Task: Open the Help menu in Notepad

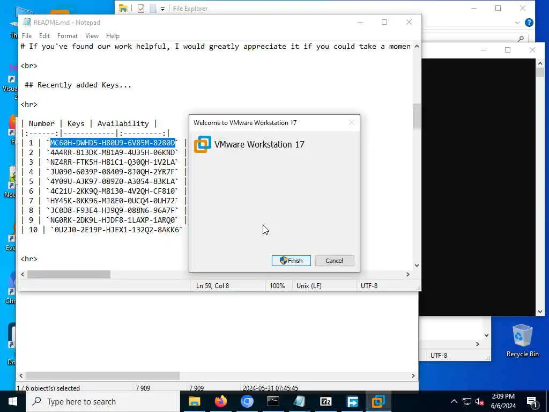Action: click(113, 36)
